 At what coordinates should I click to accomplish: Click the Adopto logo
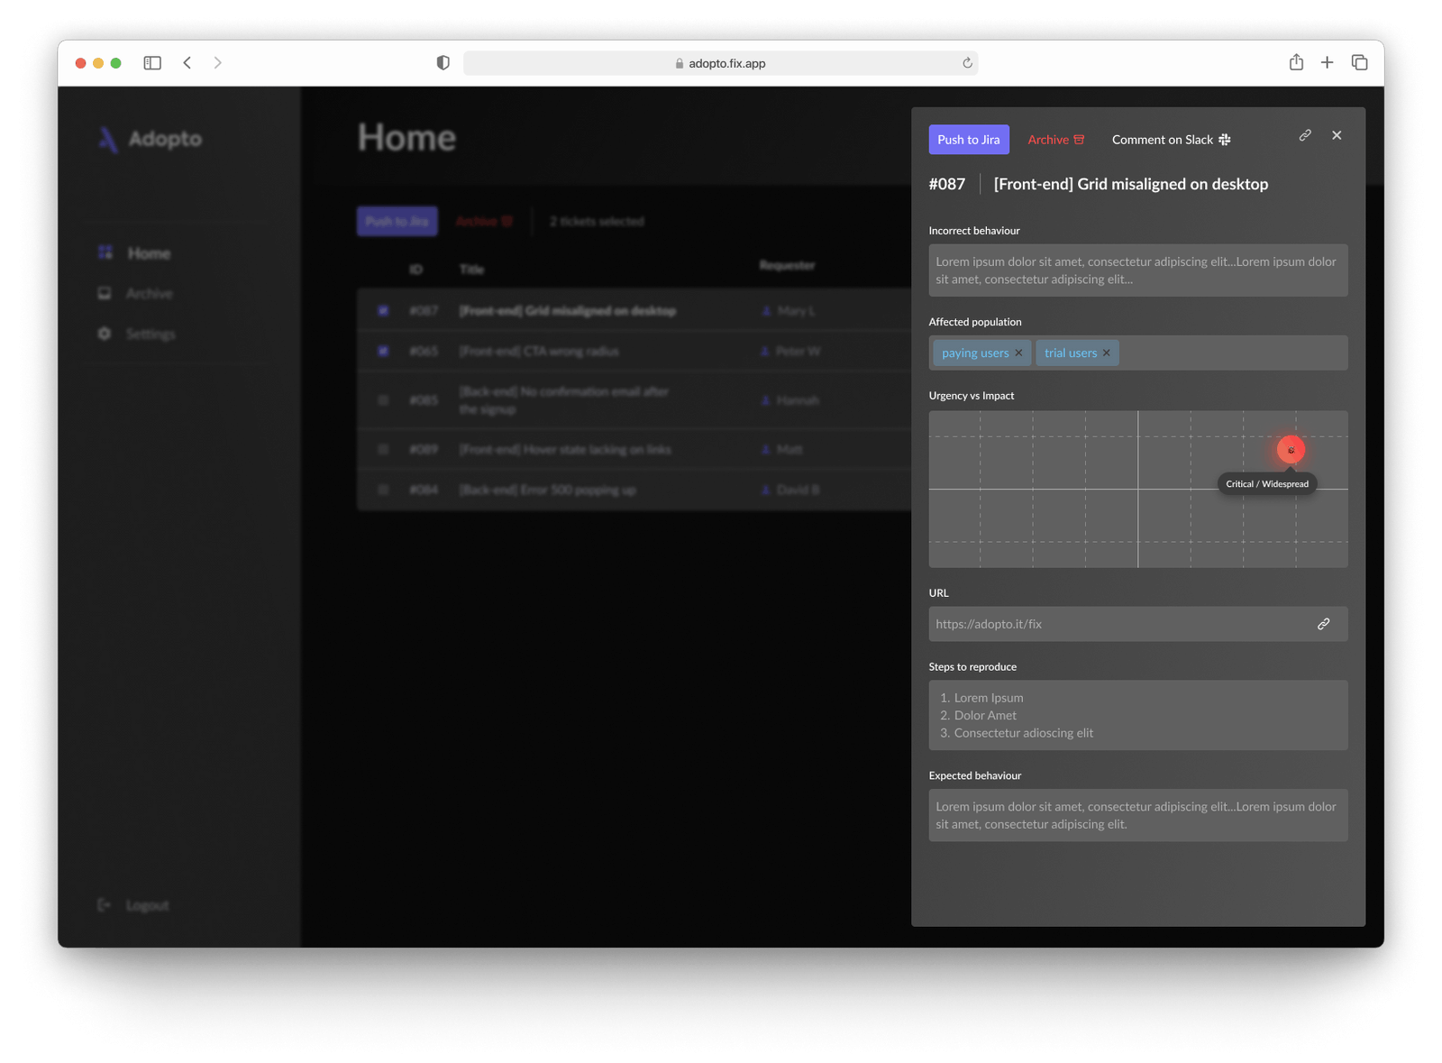pos(151,139)
